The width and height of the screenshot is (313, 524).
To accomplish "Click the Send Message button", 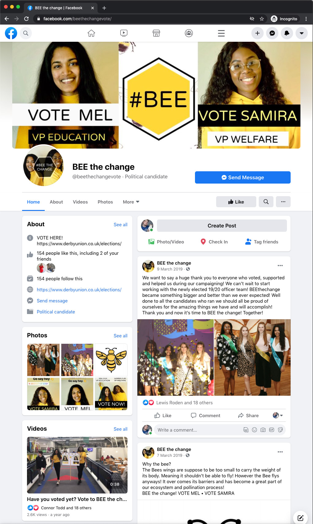I will tap(243, 177).
